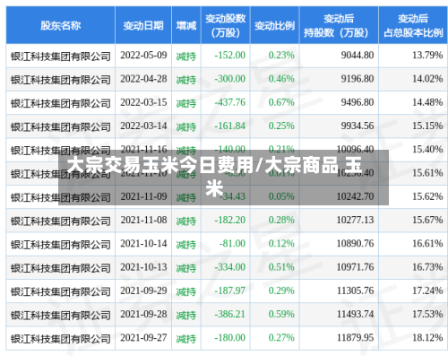Click the date cell 2021-11-09
The width and height of the screenshot is (448, 356).
coord(143,196)
